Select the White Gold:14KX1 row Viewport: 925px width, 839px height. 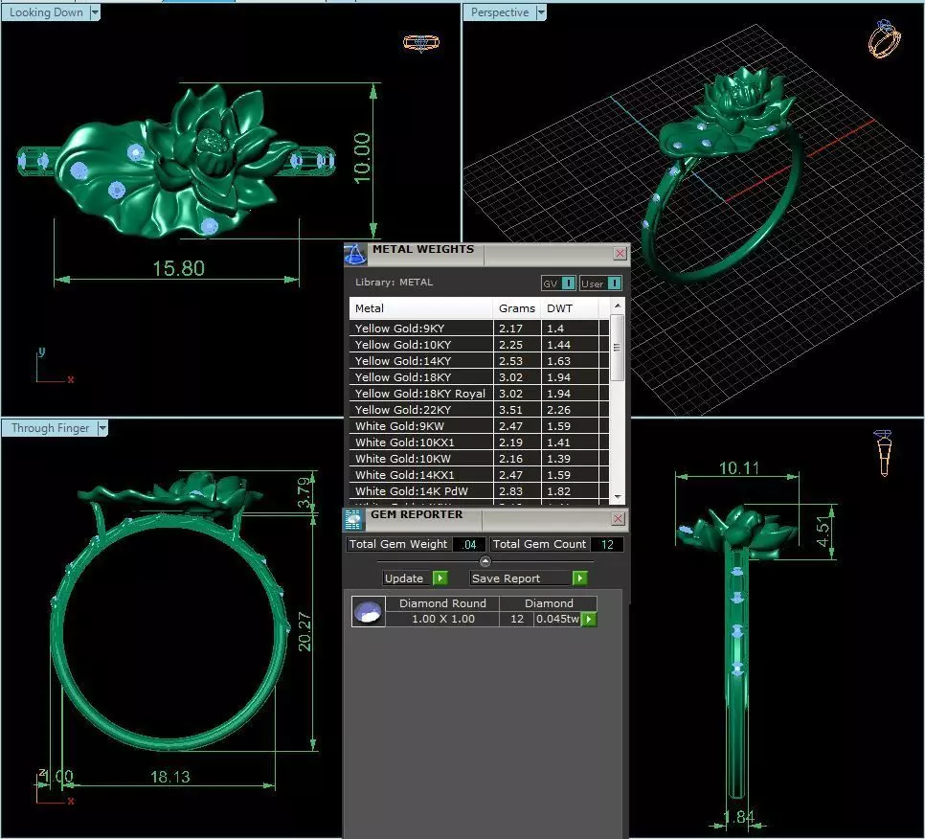(479, 474)
